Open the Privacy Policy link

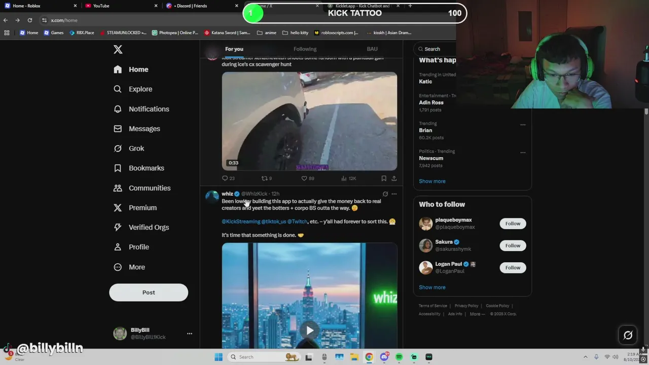[466, 306]
